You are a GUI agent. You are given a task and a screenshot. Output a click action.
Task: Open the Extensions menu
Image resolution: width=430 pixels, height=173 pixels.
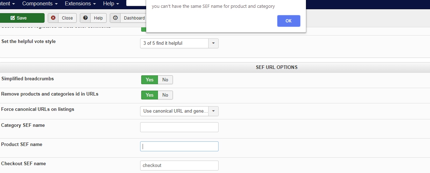(x=80, y=4)
